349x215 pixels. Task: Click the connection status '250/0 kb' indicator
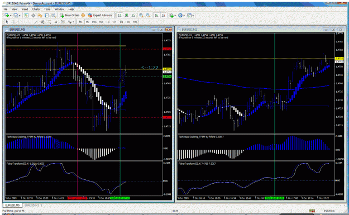click(329, 211)
